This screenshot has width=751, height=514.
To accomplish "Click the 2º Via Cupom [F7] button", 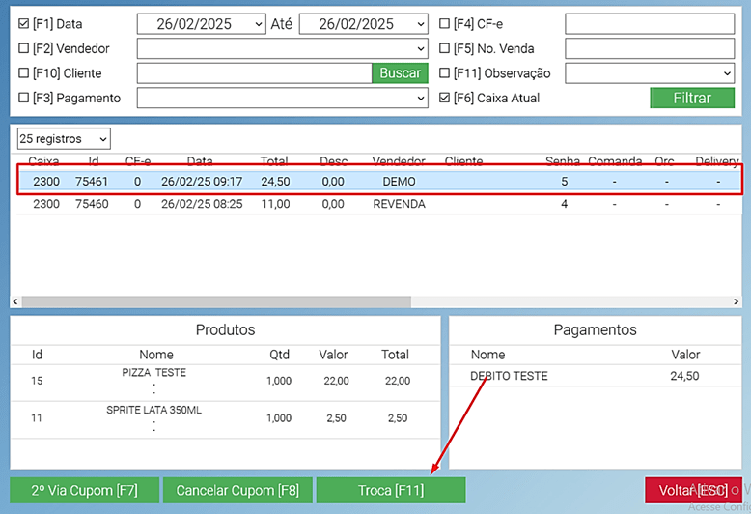I will click(84, 490).
